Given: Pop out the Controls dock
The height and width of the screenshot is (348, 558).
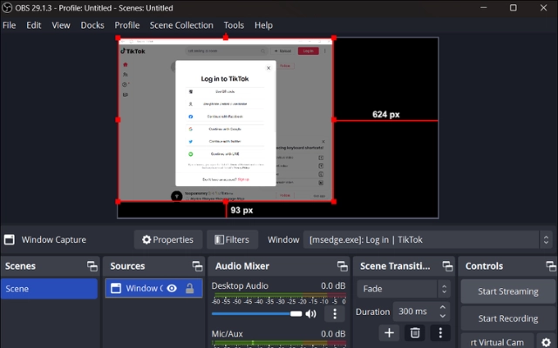Looking at the screenshot, I should [550, 266].
